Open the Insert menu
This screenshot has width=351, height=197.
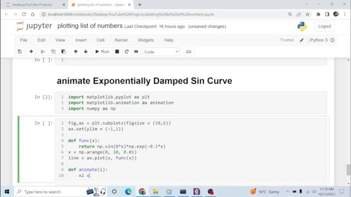[x=81, y=40]
